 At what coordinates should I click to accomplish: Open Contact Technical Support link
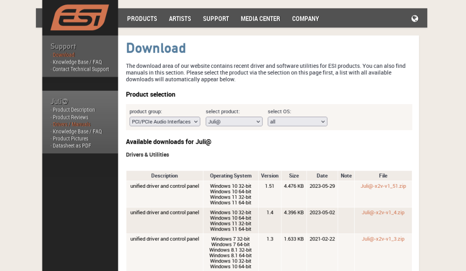tap(81, 69)
